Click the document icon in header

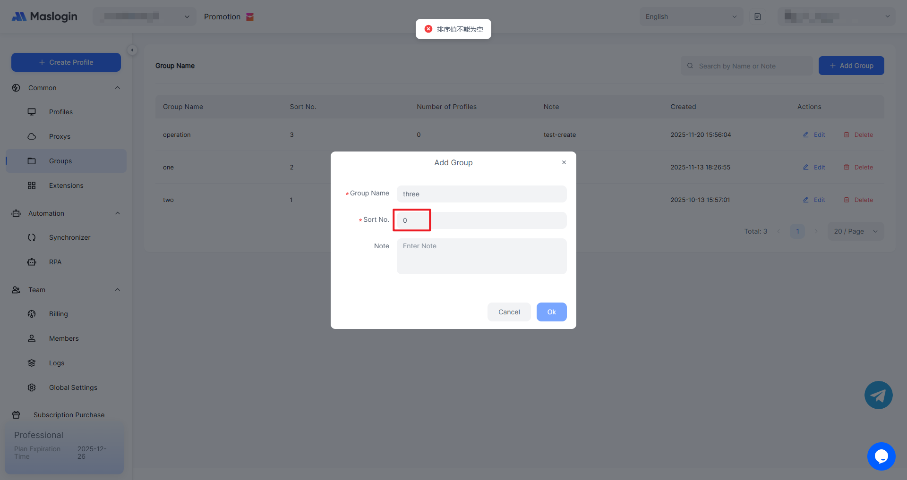pos(758,17)
